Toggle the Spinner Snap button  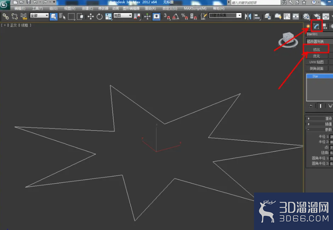point(194,16)
